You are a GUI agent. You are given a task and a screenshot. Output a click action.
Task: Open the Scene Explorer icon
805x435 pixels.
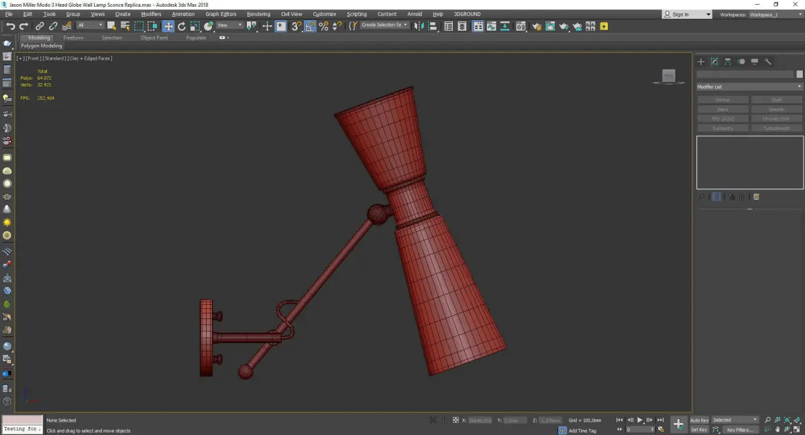point(449,26)
